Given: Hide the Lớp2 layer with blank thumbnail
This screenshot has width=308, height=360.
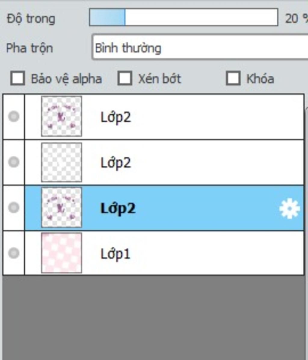Looking at the screenshot, I should tap(14, 162).
